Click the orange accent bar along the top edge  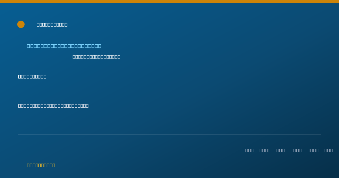tap(169, 1)
